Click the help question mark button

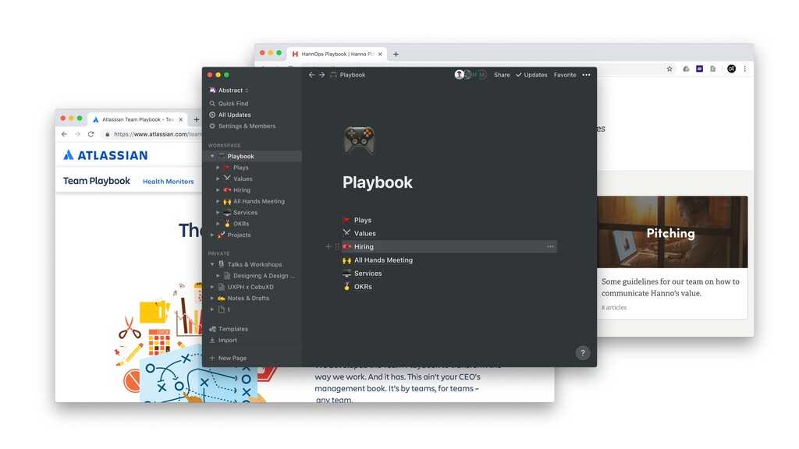[582, 353]
